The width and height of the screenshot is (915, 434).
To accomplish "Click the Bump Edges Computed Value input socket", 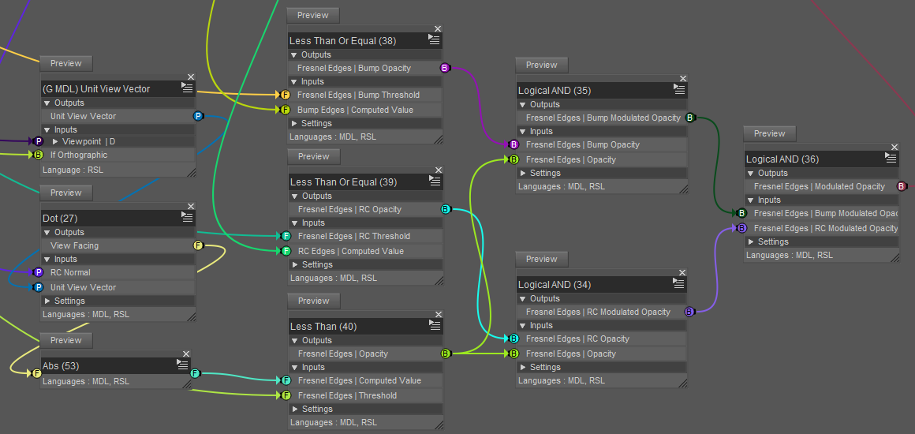I will 286,110.
